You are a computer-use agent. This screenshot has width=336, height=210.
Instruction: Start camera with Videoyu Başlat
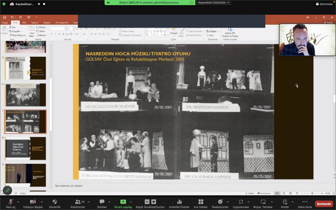click(33, 204)
